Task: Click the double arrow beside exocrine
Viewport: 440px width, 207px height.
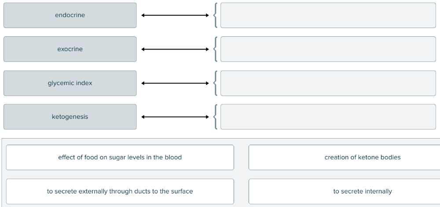Action: click(175, 49)
